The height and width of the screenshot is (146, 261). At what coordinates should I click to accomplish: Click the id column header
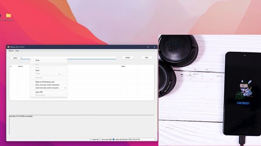point(11,67)
